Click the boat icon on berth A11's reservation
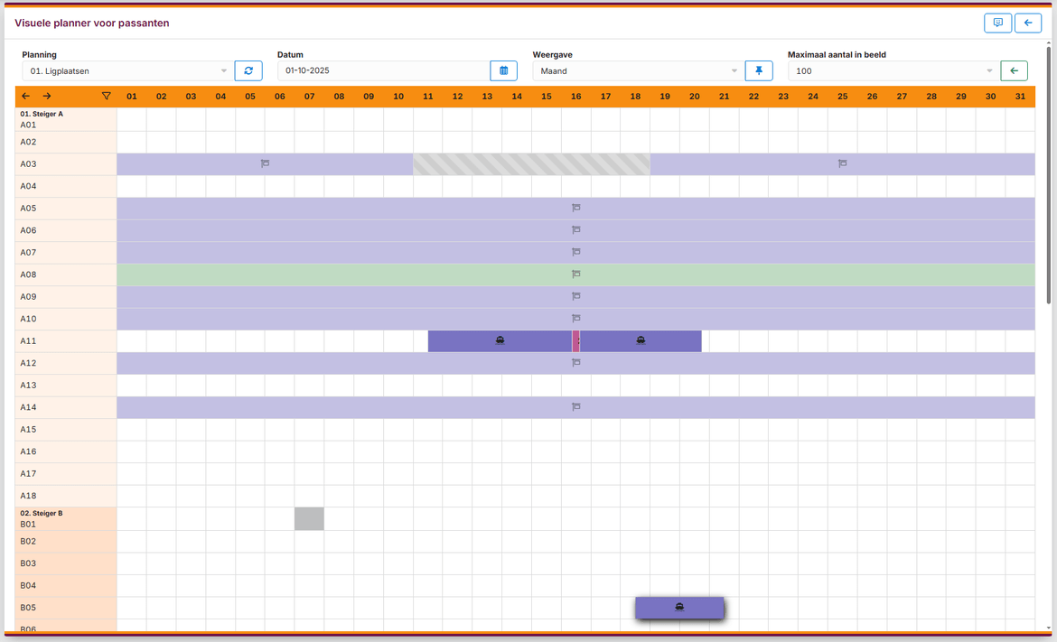 click(x=500, y=340)
